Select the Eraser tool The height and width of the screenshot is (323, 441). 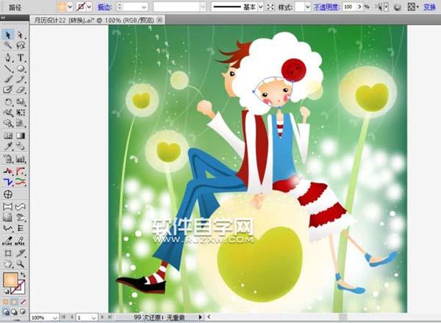point(21,90)
